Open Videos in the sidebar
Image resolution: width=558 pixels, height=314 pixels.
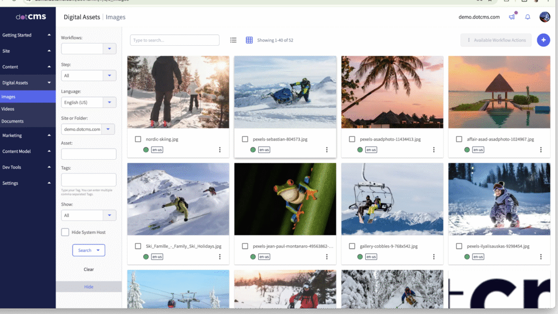coord(28,109)
